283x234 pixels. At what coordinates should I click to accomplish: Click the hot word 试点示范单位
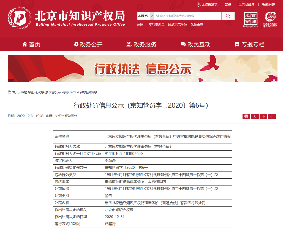coord(177,25)
